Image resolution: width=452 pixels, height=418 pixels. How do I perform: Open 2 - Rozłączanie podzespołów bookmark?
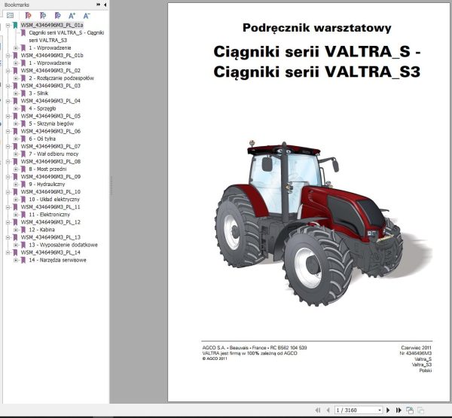(x=62, y=78)
